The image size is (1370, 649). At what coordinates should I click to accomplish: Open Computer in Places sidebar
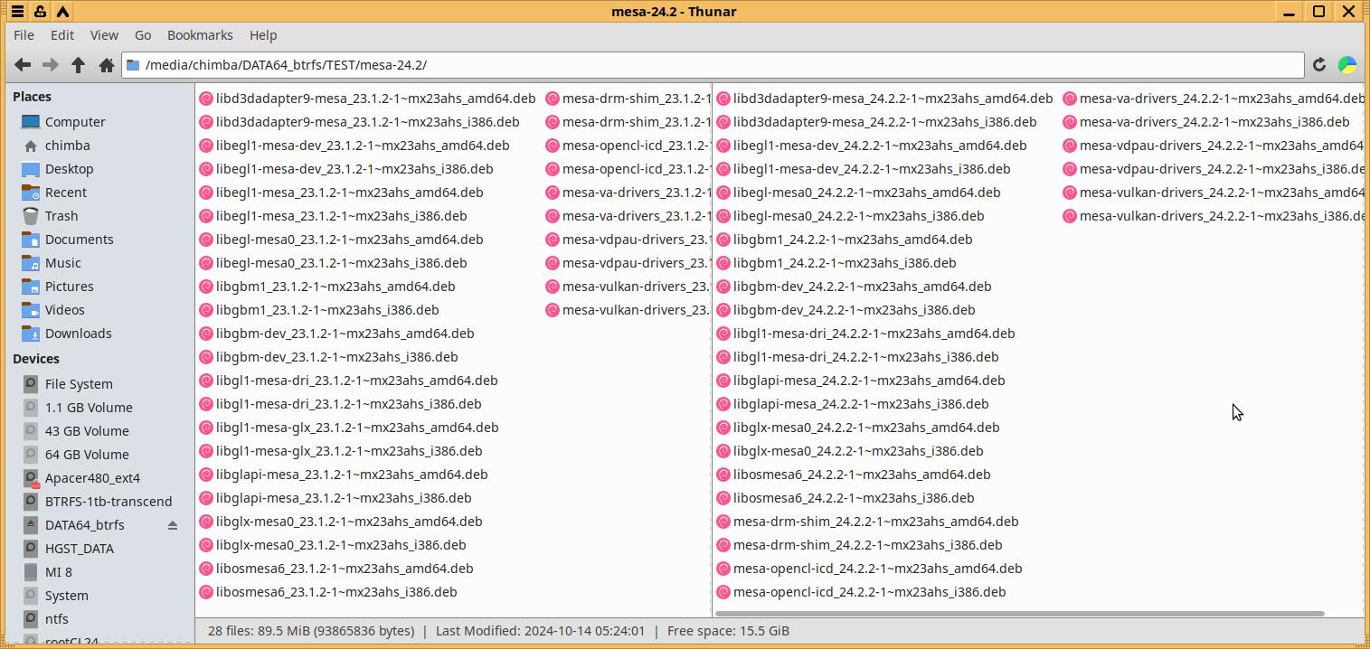click(75, 122)
